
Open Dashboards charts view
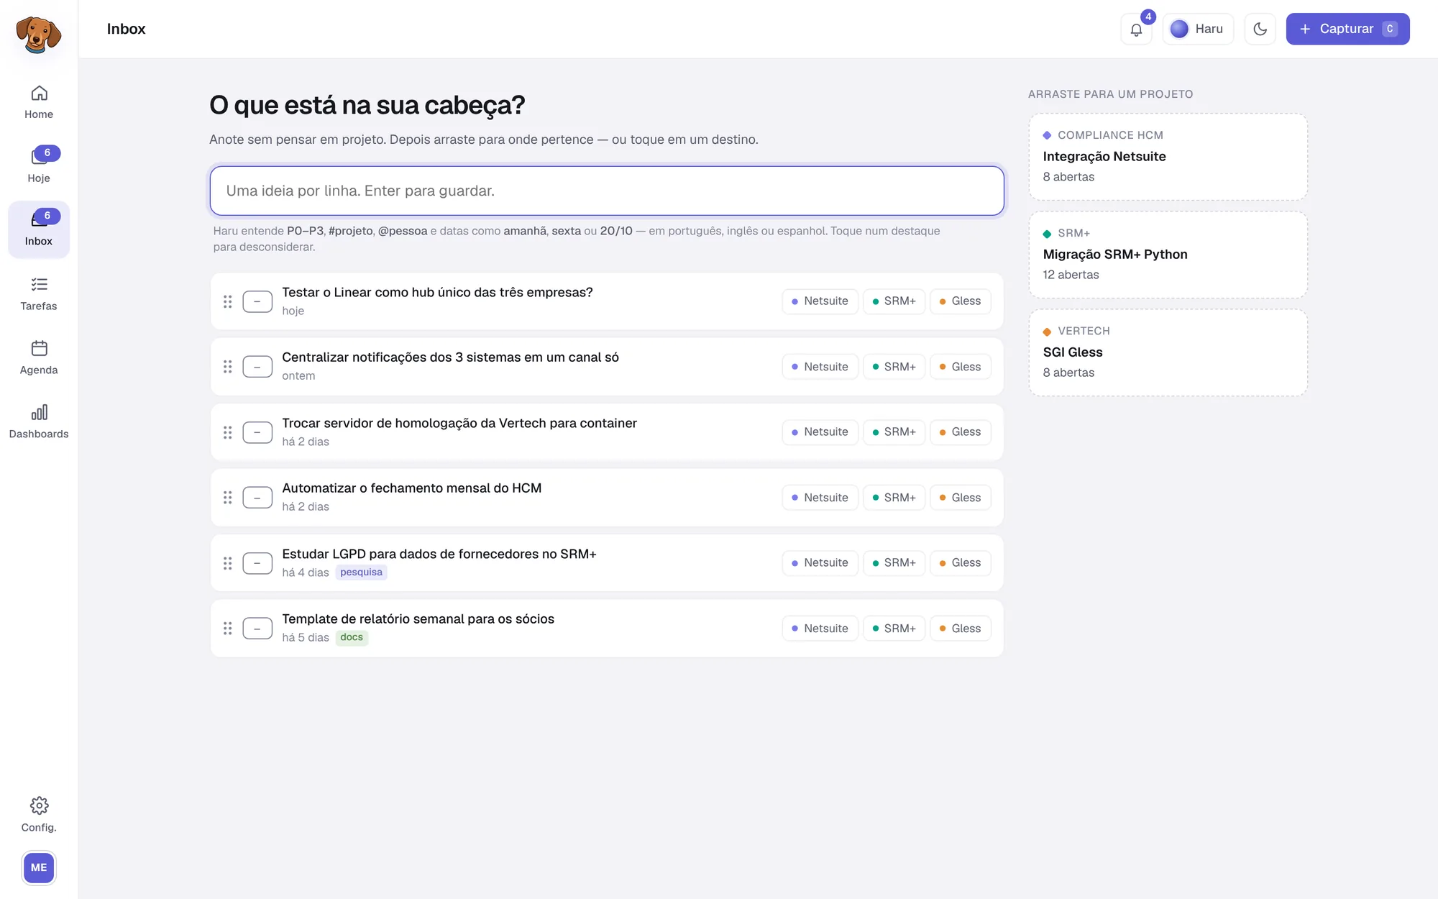click(x=39, y=421)
